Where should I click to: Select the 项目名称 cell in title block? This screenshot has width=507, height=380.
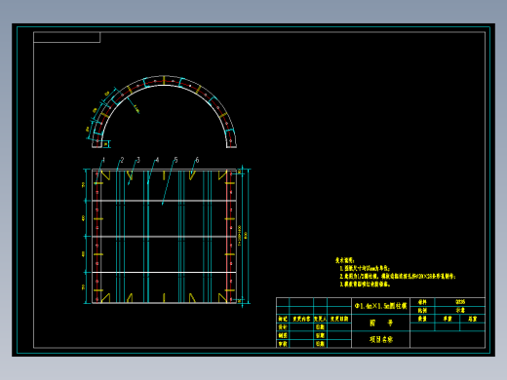click(380, 340)
